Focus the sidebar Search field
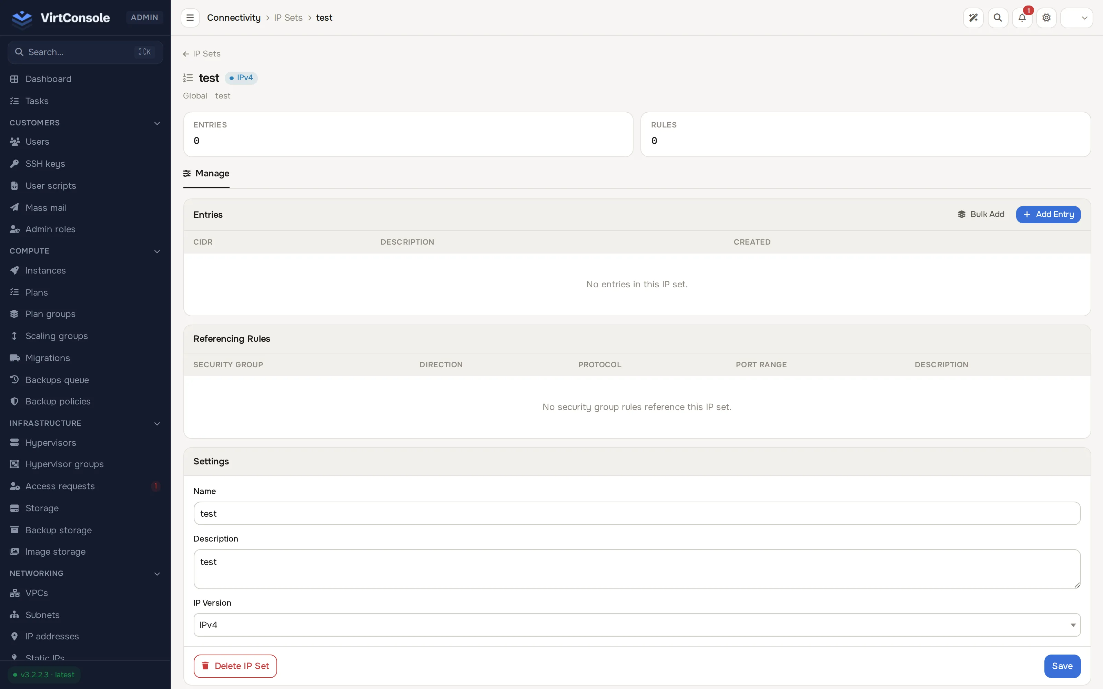1103x689 pixels. (x=85, y=52)
